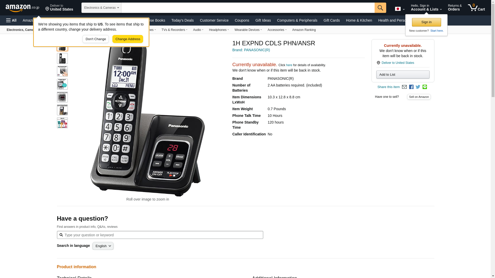The width and height of the screenshot is (495, 278).
Task: Click the search magnifier button
Action: tap(380, 8)
